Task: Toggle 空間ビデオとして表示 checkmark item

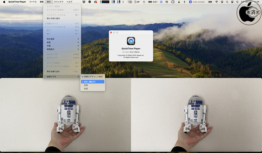Action: point(93,76)
